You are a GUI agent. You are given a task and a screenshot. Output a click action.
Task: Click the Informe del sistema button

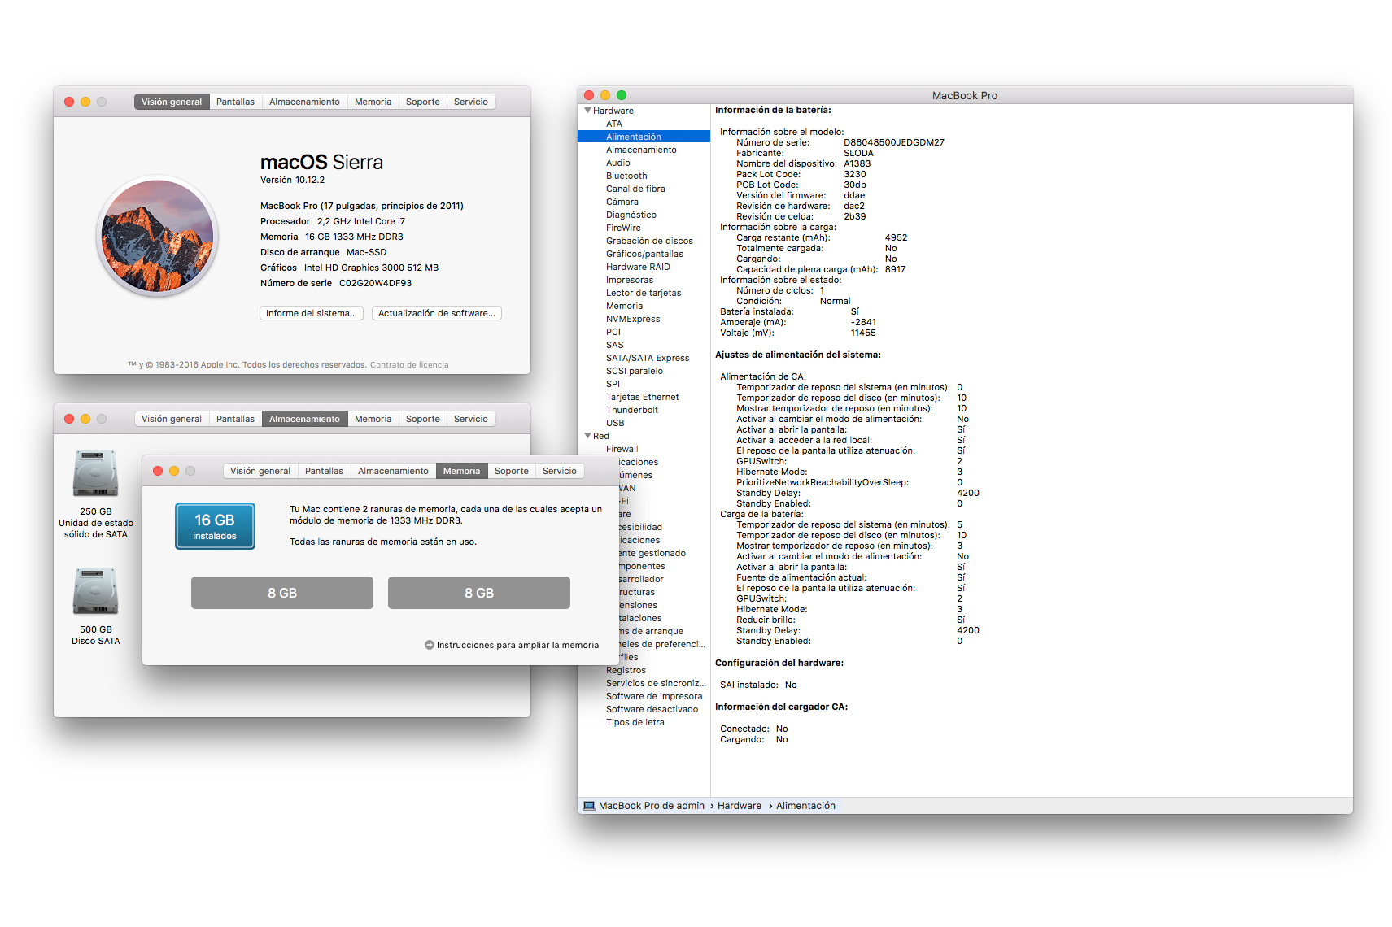point(312,313)
